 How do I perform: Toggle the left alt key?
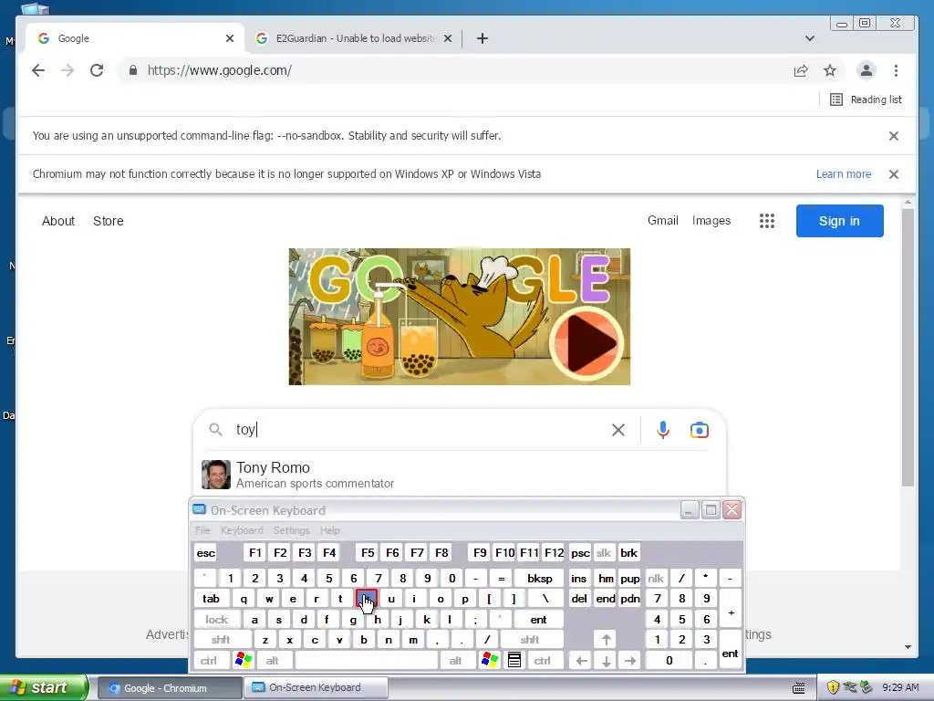(x=272, y=661)
